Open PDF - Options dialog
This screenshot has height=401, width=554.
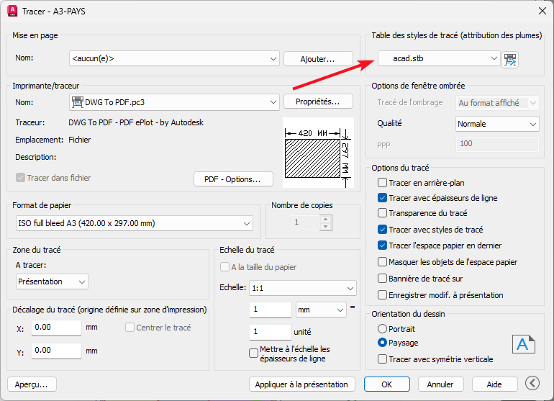tap(235, 179)
